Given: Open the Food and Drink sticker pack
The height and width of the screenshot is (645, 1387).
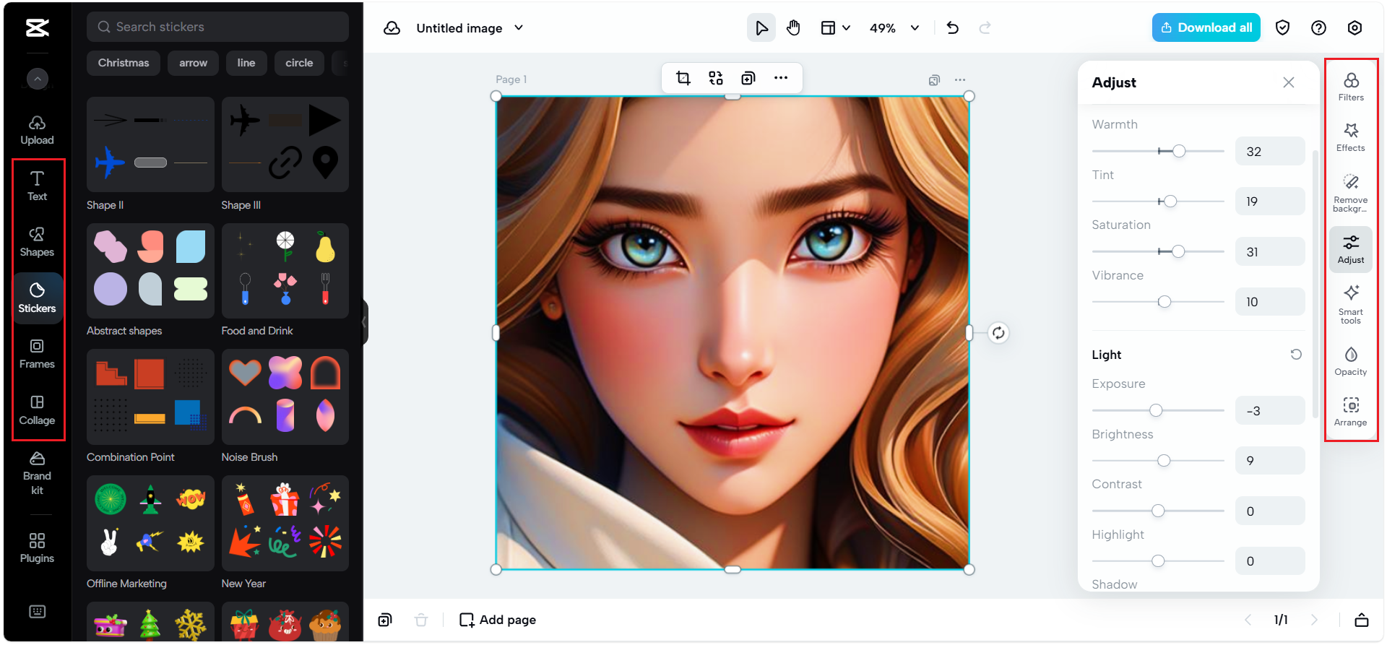Looking at the screenshot, I should click(285, 271).
